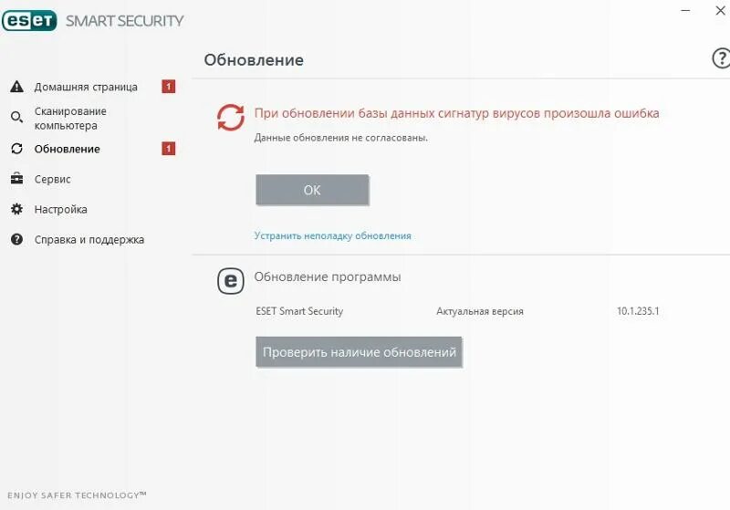Viewport: 730px width, 510px height.
Task: Click the OK button under error message
Action: click(x=312, y=190)
